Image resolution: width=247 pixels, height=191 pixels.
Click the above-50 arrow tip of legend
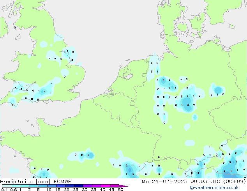123,186
